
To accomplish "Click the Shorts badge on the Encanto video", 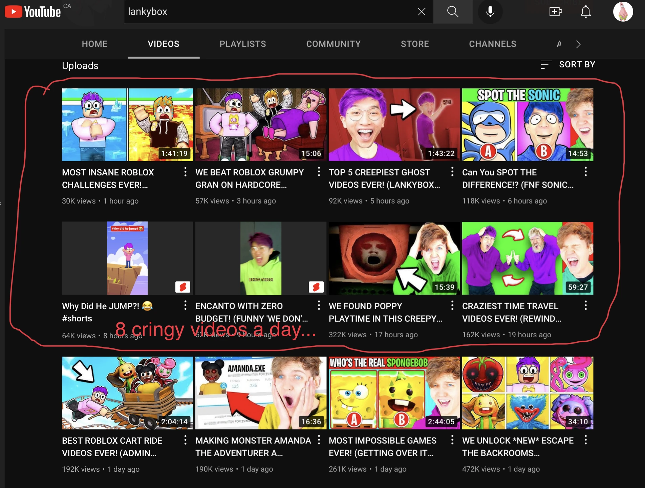I will (x=317, y=288).
